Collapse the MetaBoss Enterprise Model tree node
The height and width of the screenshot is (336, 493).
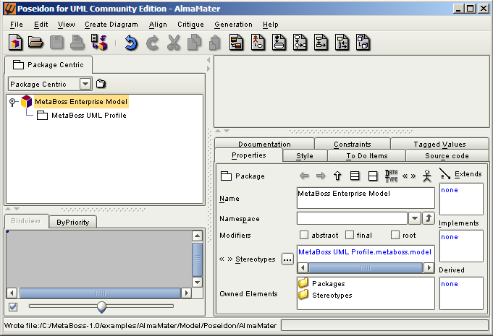12,102
